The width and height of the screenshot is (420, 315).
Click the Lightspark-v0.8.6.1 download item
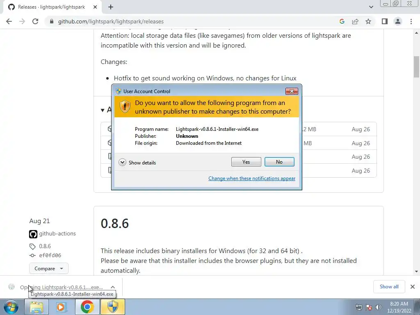coord(62,287)
